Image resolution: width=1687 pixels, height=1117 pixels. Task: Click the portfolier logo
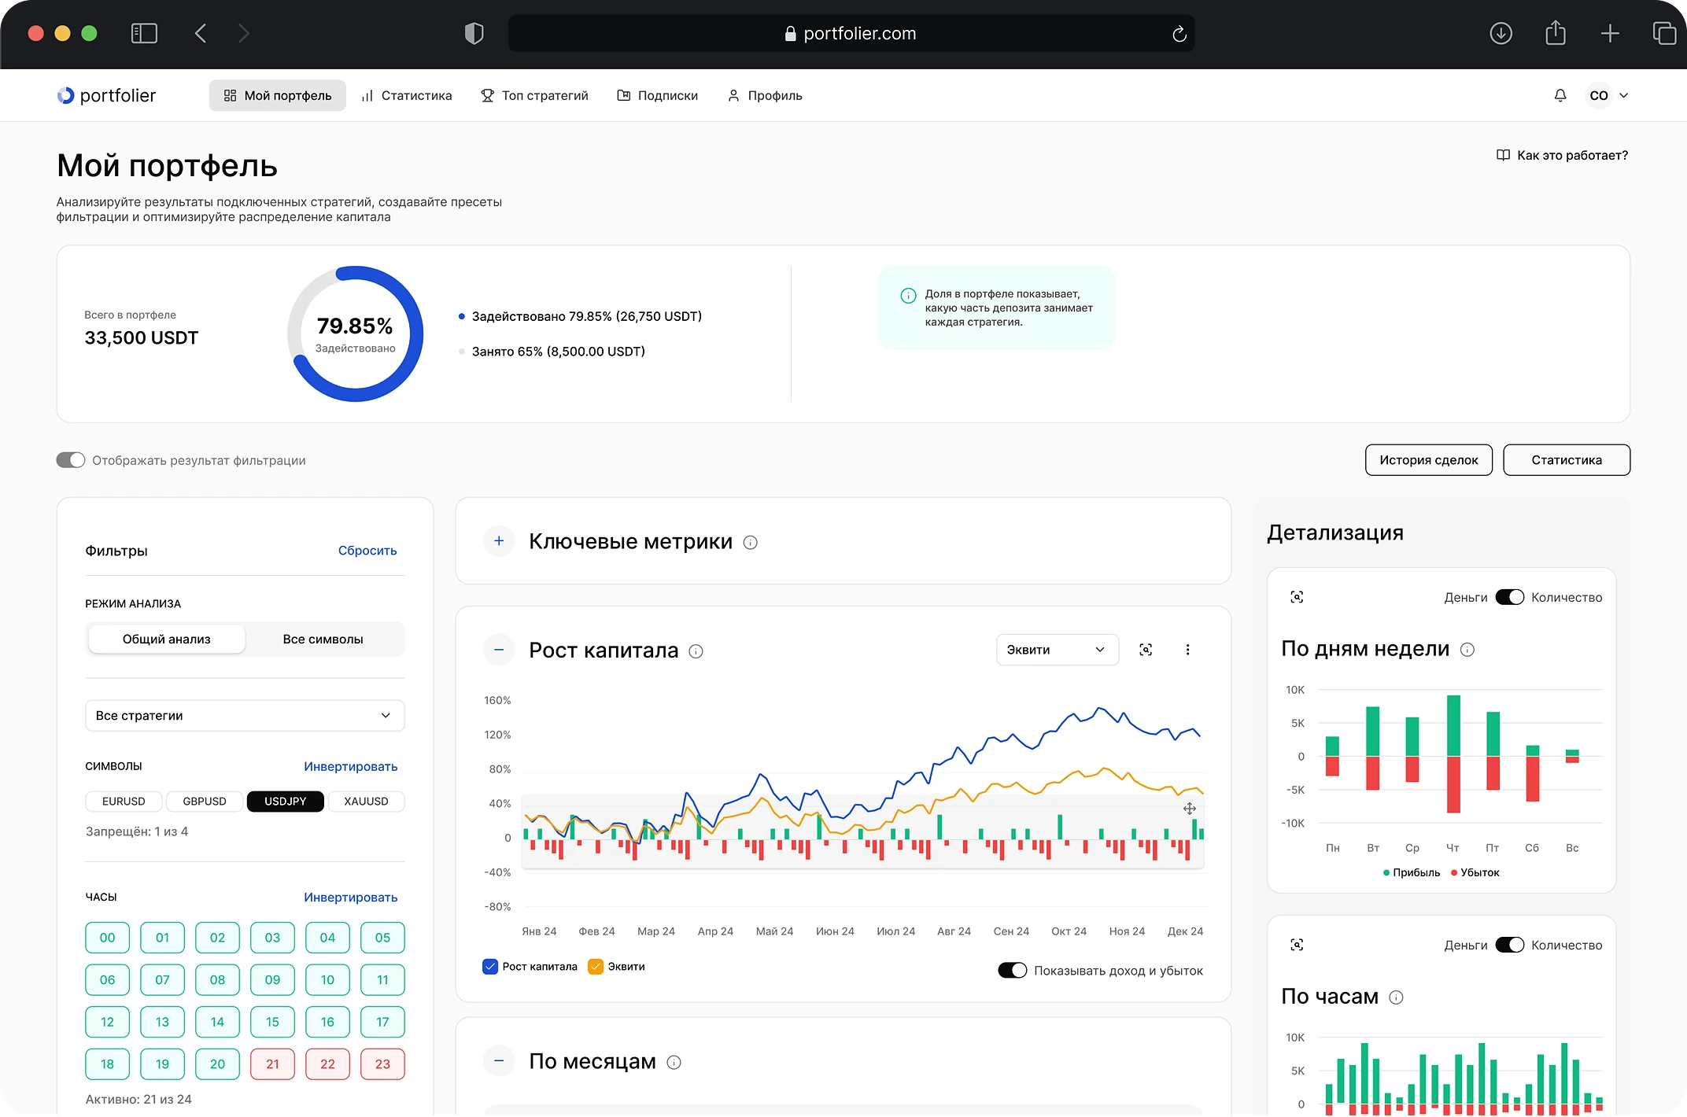pyautogui.click(x=106, y=95)
